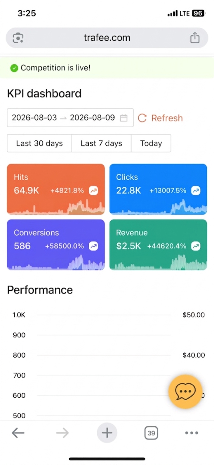
Task: Click the +4821.8% change on Hits
Action: coord(67,191)
